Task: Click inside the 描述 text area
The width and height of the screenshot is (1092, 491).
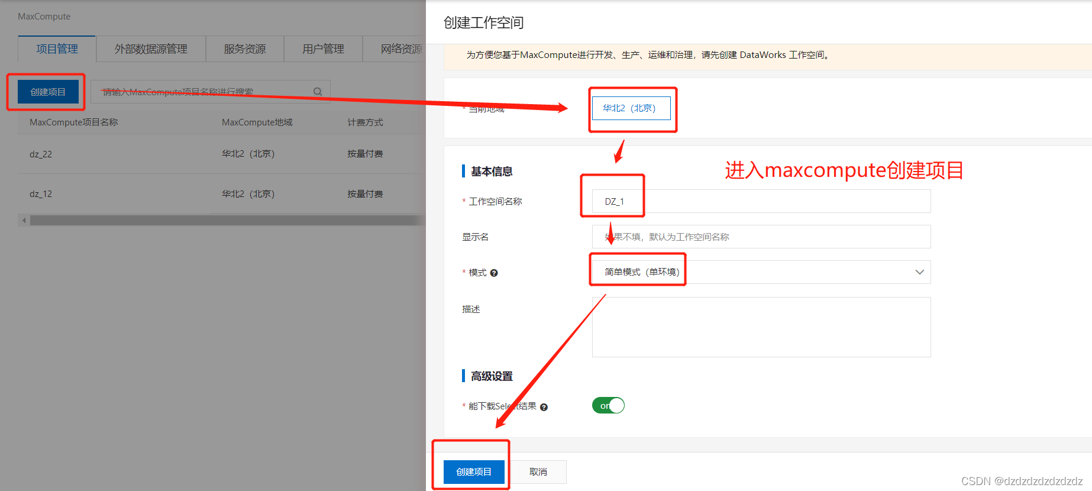Action: click(x=761, y=327)
